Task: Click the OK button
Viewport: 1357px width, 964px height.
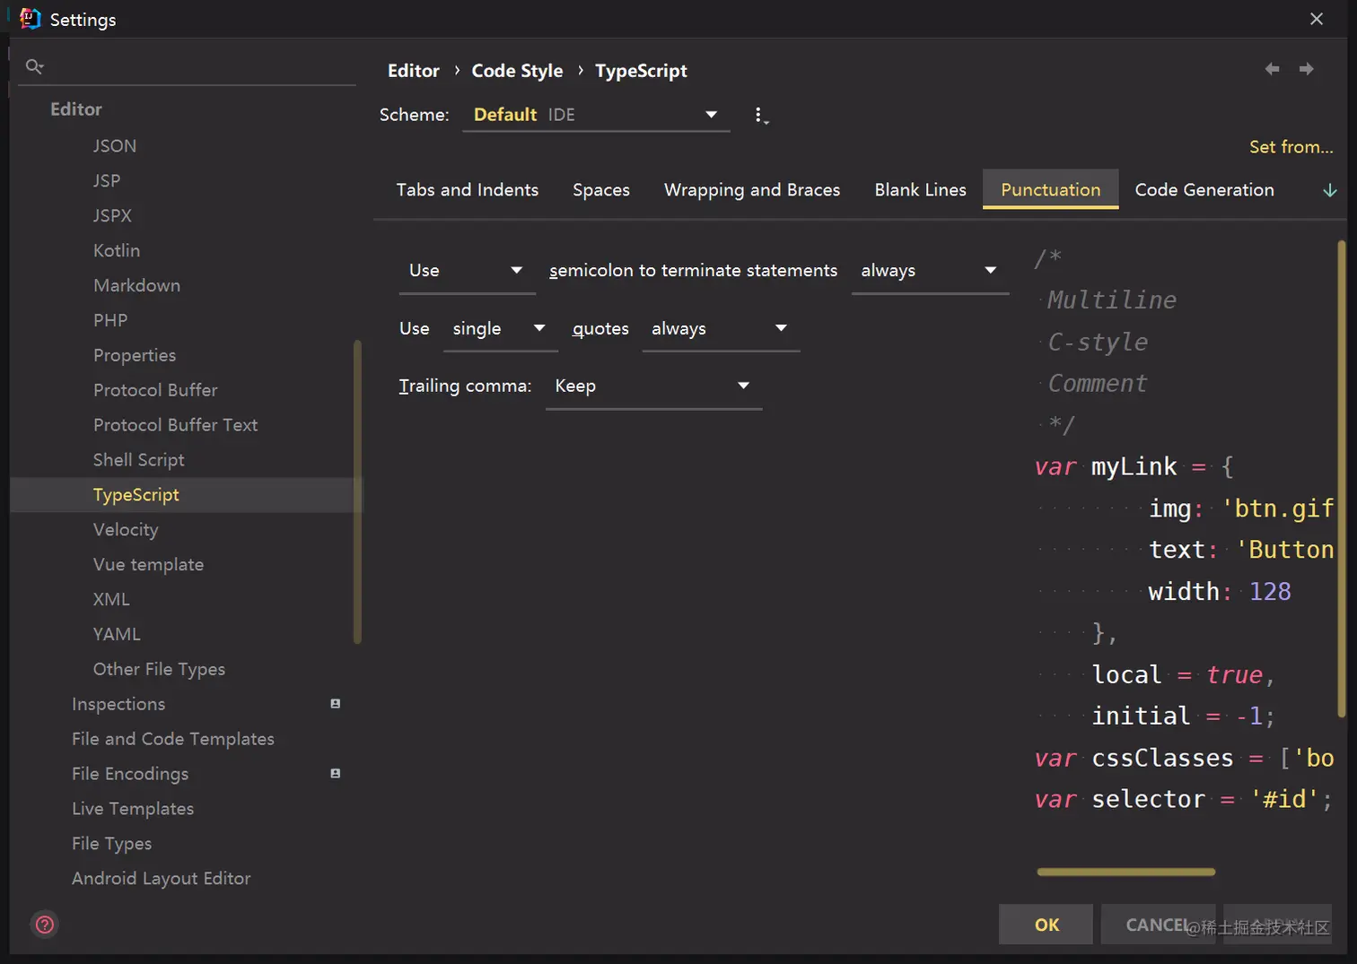Action: (1046, 925)
